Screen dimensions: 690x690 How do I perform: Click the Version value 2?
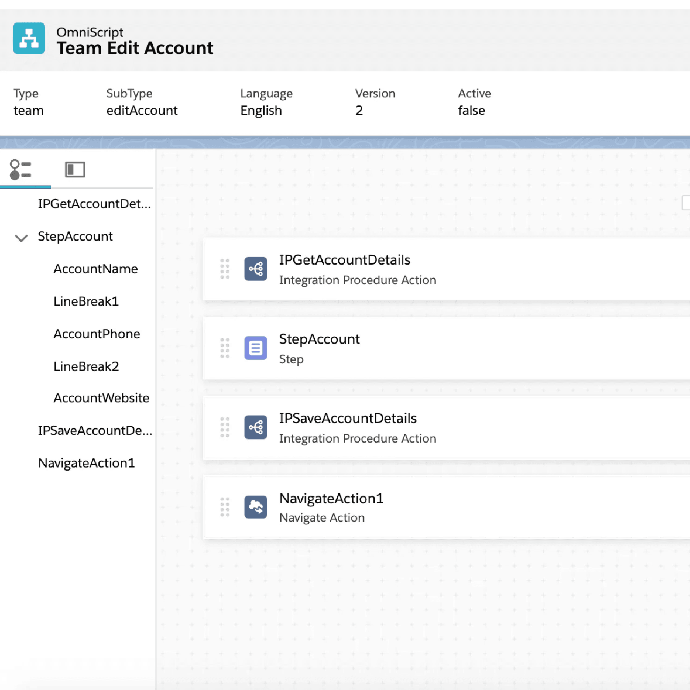pyautogui.click(x=359, y=111)
